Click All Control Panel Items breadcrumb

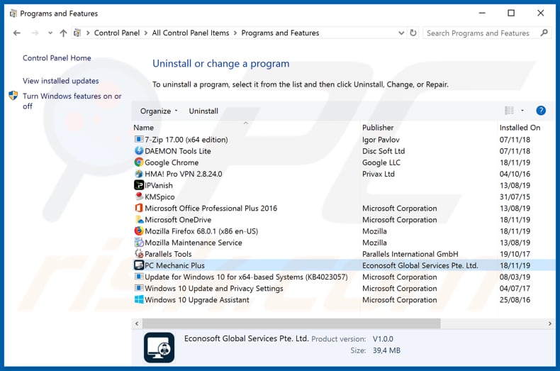tap(191, 33)
